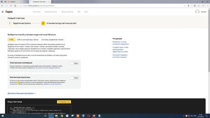Open the browser home page
Screen dimensions: 210x118
15,6
